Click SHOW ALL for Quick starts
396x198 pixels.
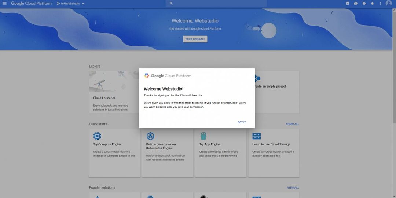[x=293, y=124]
